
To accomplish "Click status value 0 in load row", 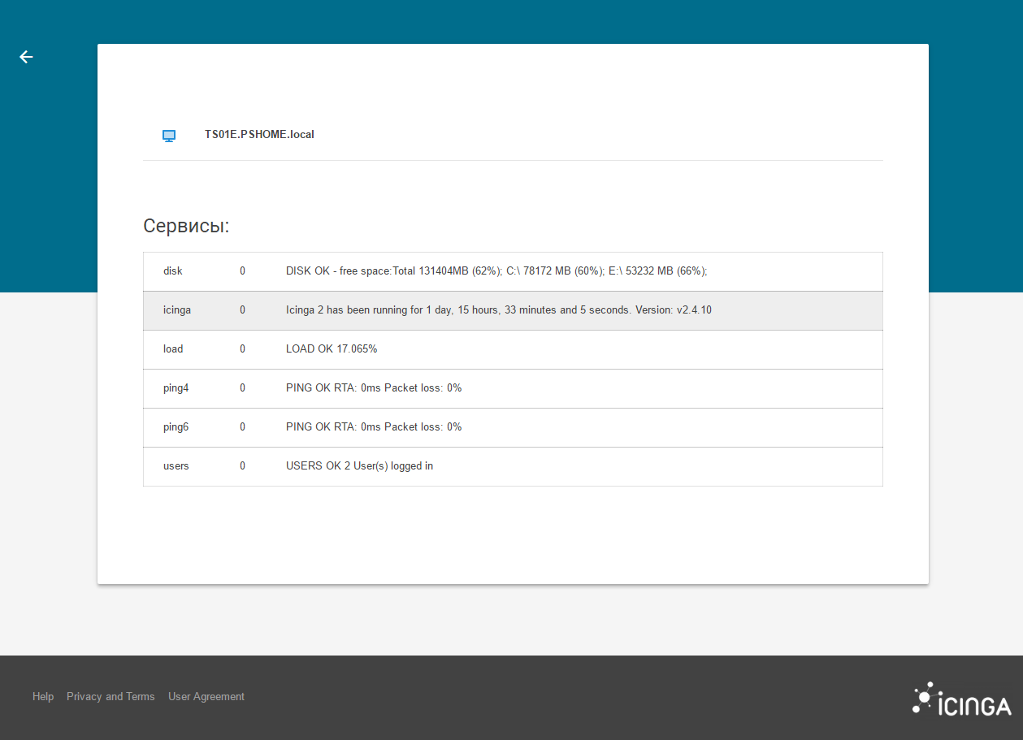I will coord(242,349).
